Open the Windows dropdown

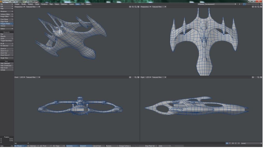pyautogui.click(x=7, y=11)
